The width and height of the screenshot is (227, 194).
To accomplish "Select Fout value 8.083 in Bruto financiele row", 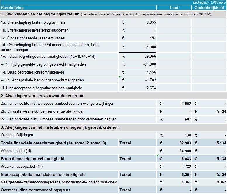I will (x=186, y=159).
